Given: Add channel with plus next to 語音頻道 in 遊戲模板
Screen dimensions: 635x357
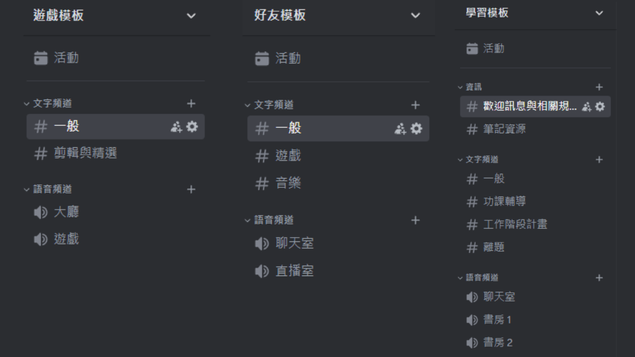Looking at the screenshot, I should coord(191,190).
